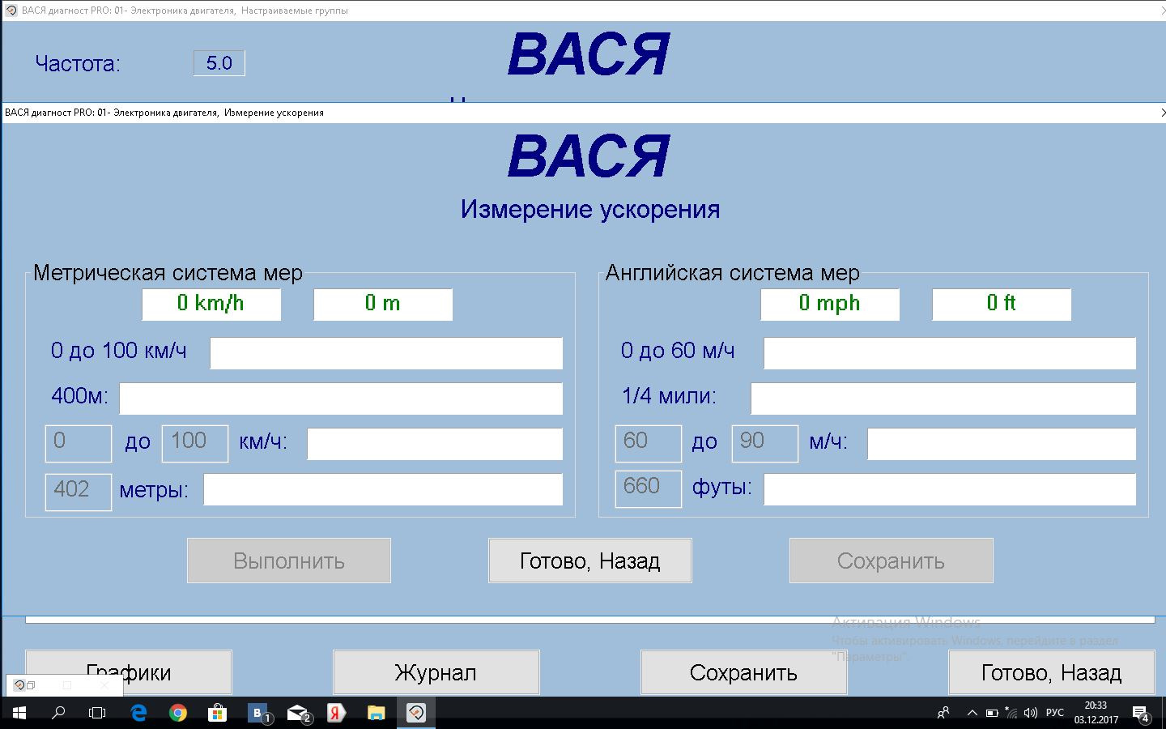The height and width of the screenshot is (729, 1166).
Task: Click метры result field
Action: coord(383,489)
